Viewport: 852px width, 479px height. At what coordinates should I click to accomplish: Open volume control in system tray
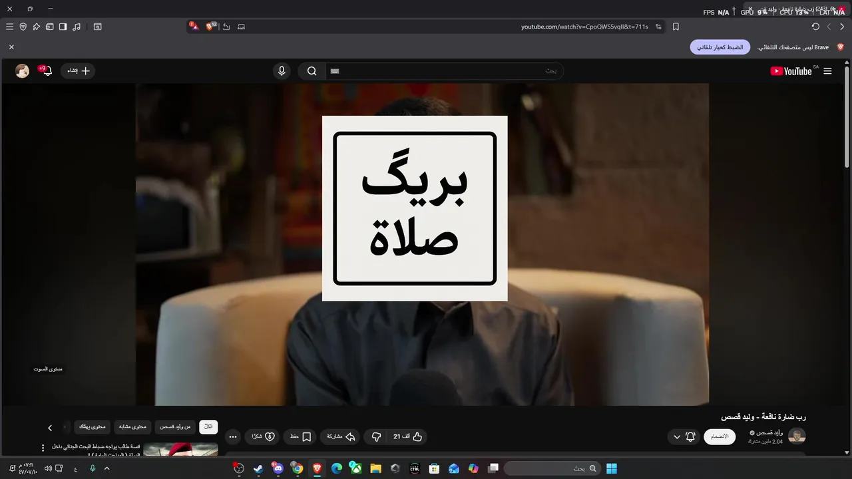point(49,468)
